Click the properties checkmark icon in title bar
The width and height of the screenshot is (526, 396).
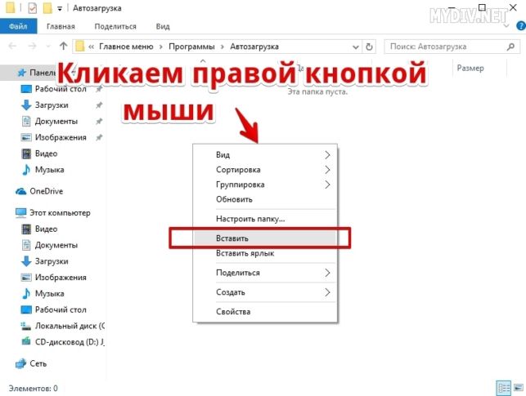click(x=33, y=8)
